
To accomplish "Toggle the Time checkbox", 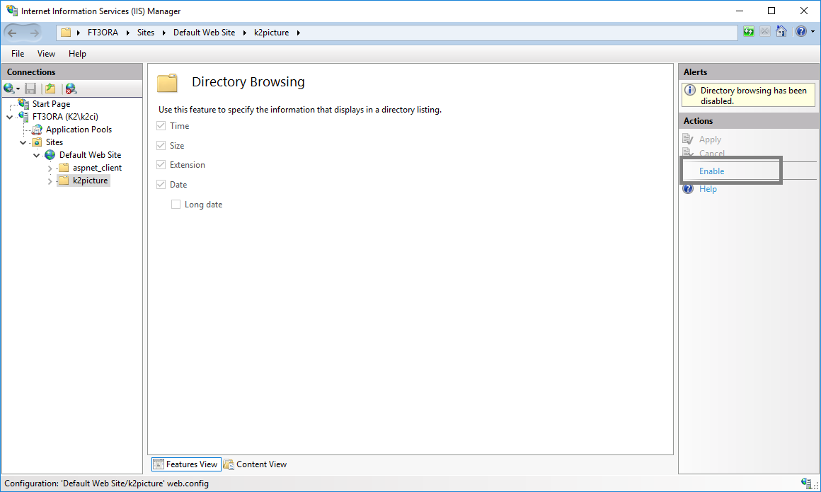I will point(161,126).
